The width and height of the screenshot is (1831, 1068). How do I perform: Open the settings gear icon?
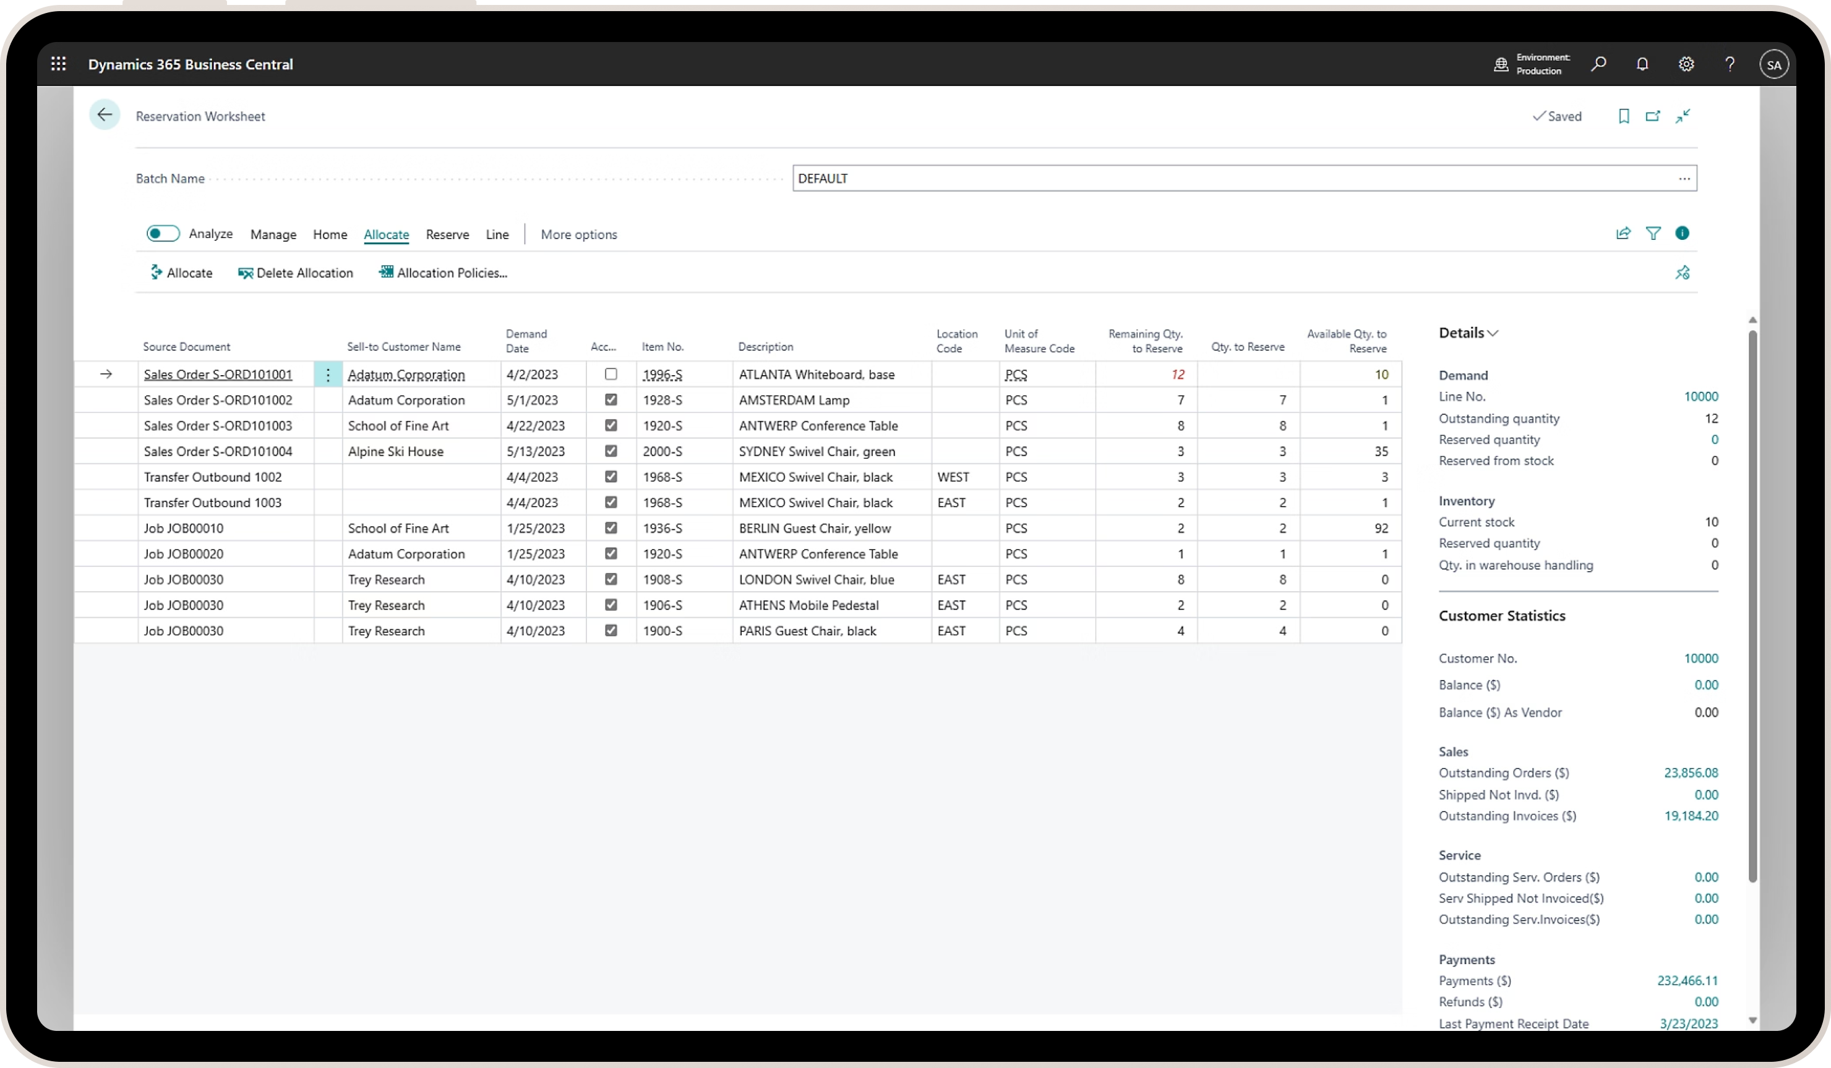click(x=1686, y=64)
